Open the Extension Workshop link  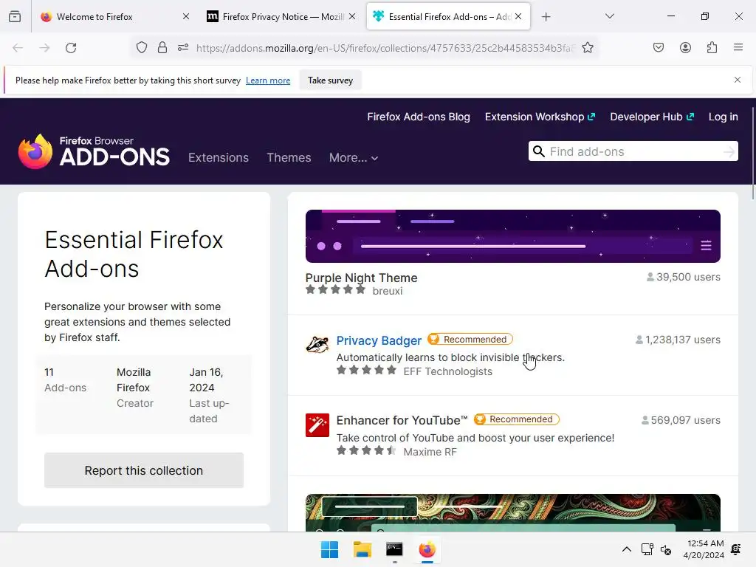coord(540,117)
